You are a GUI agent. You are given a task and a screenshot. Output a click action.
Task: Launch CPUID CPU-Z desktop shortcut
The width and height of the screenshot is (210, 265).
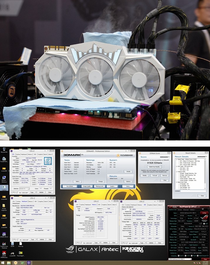pyautogui.click(x=4, y=235)
